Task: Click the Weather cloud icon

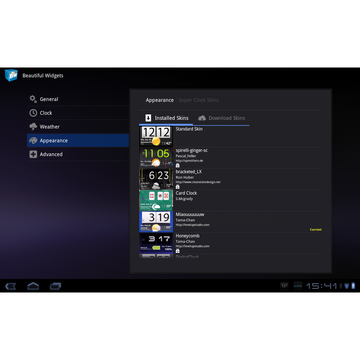Action: pos(33,127)
